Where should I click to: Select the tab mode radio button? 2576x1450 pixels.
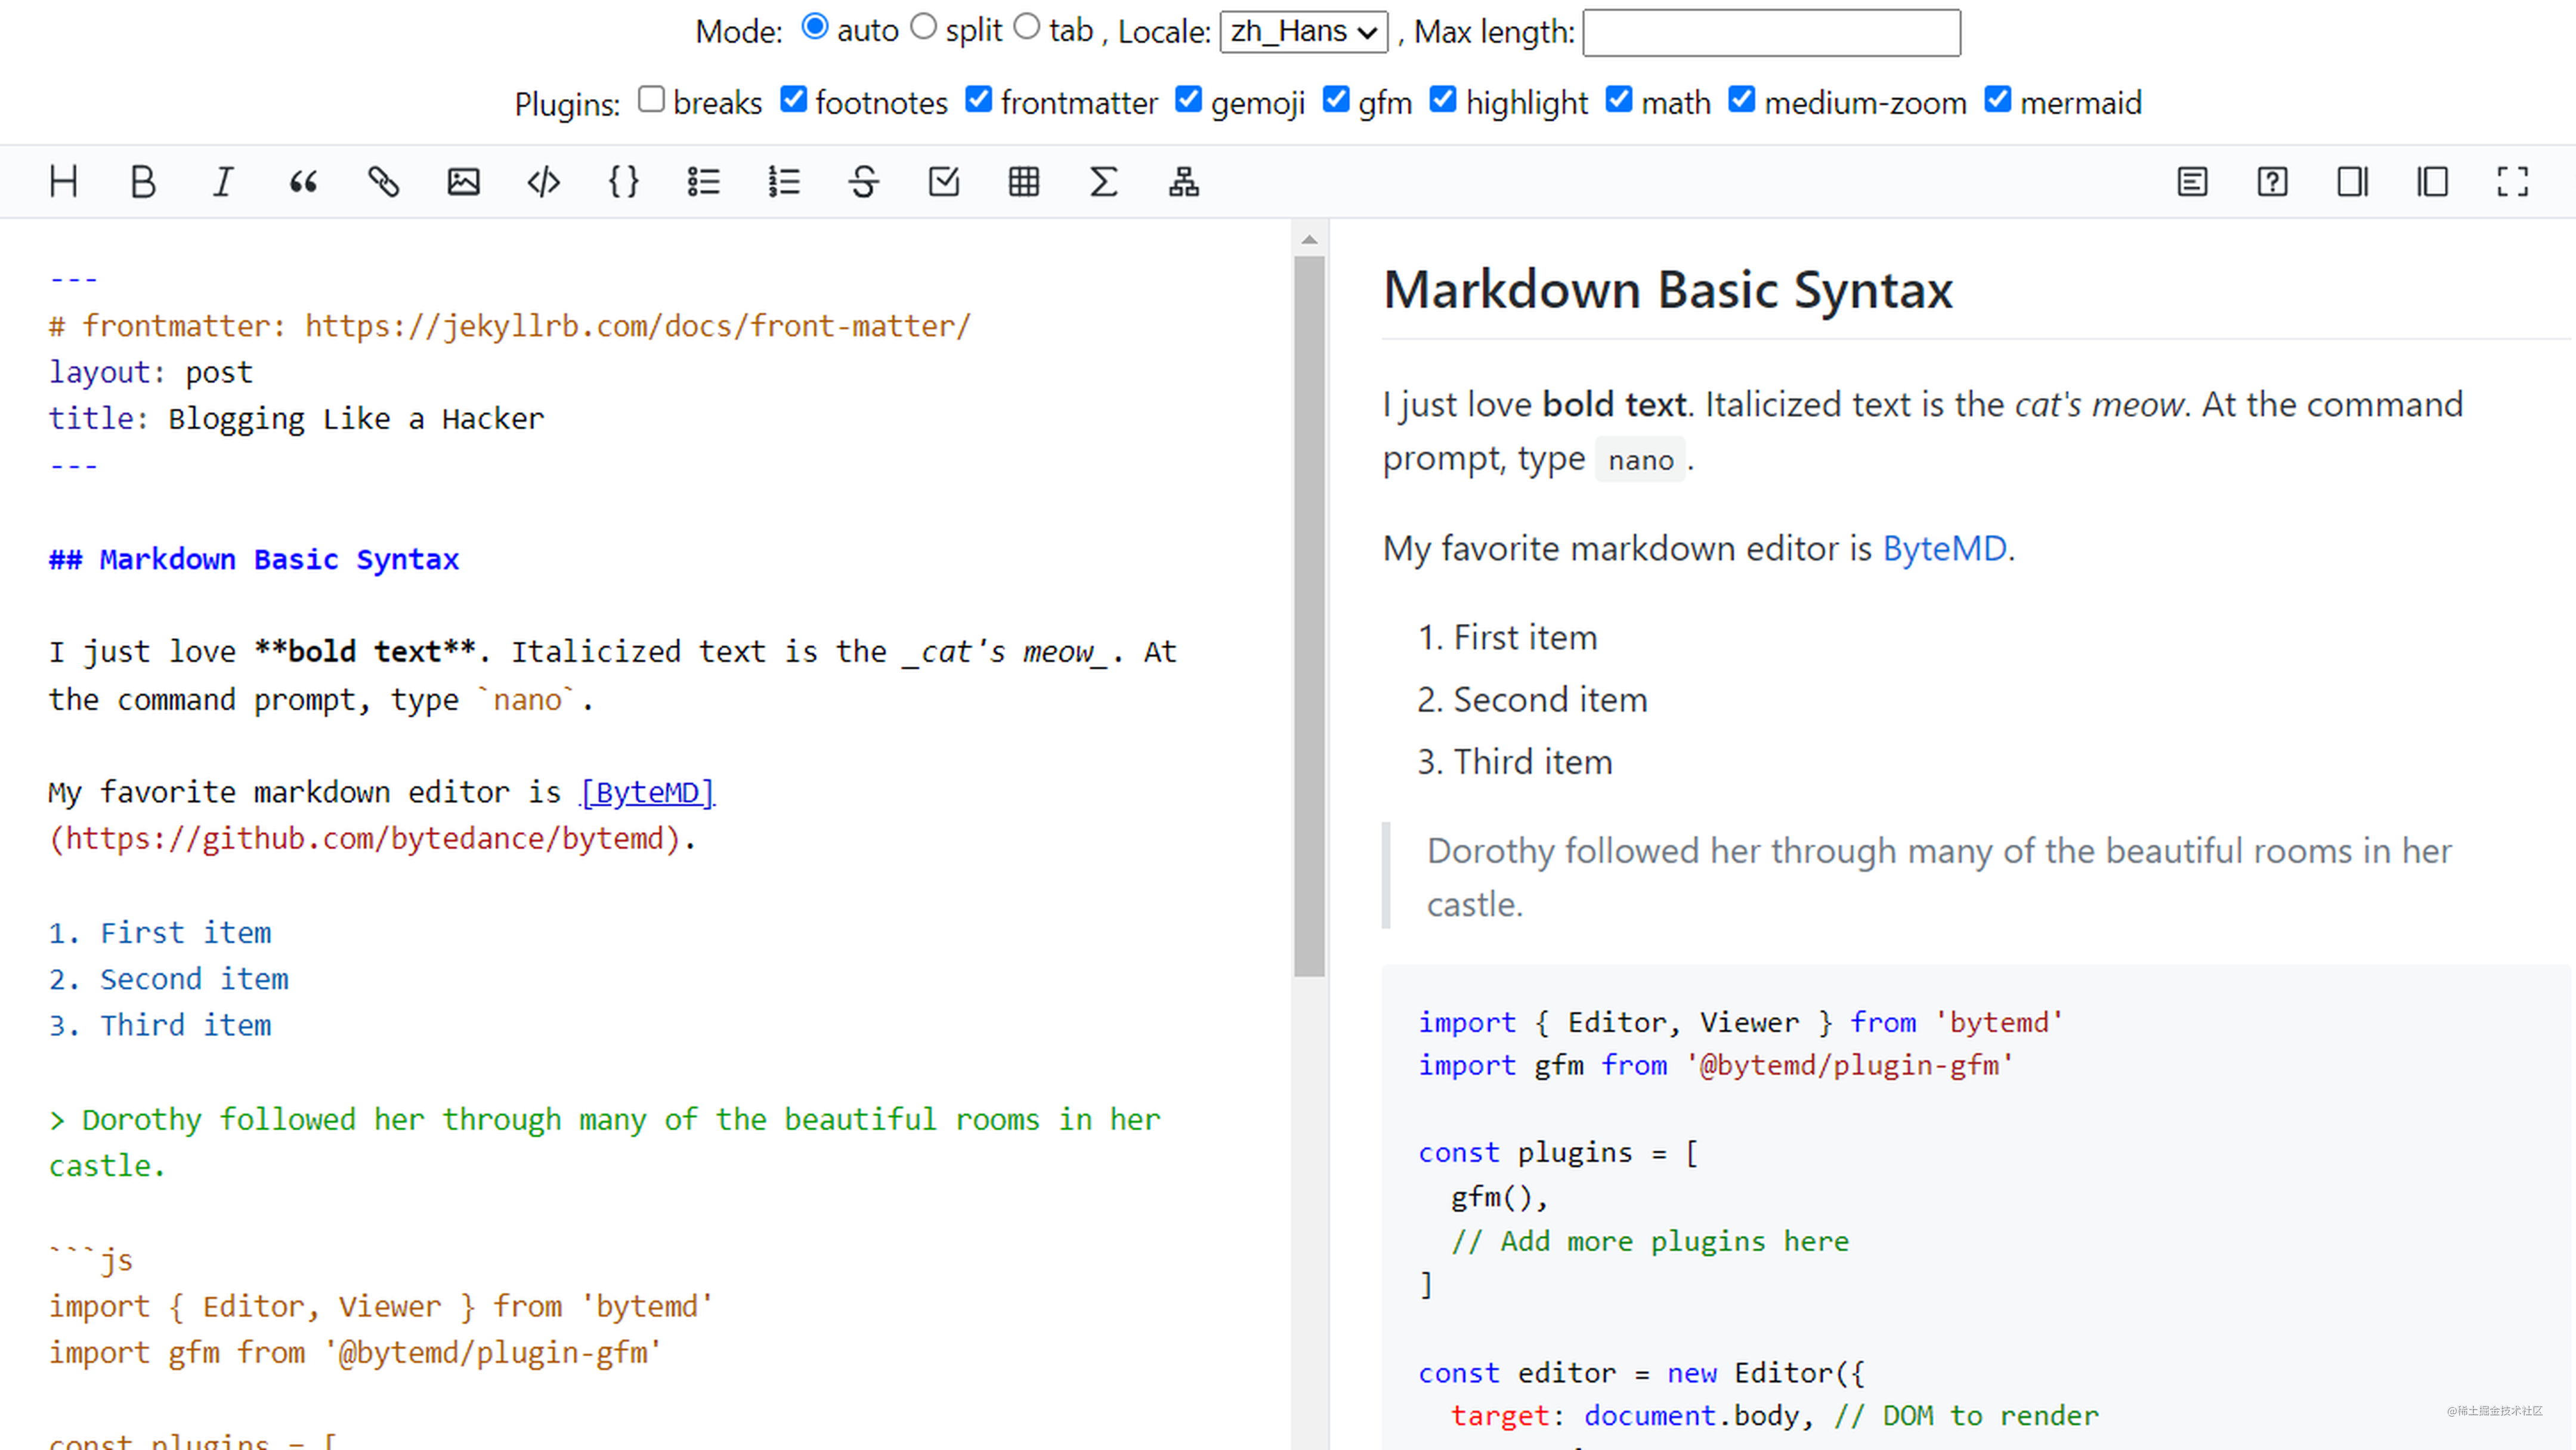point(1027,27)
